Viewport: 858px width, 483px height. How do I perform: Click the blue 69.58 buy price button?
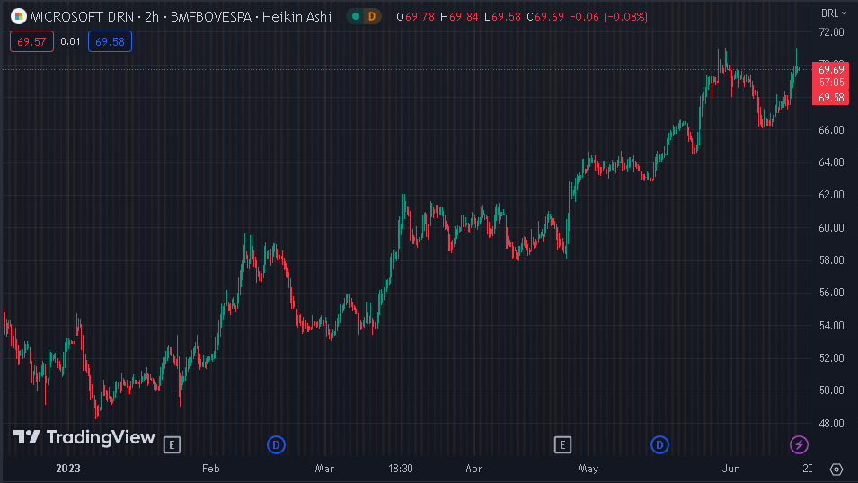coord(110,41)
